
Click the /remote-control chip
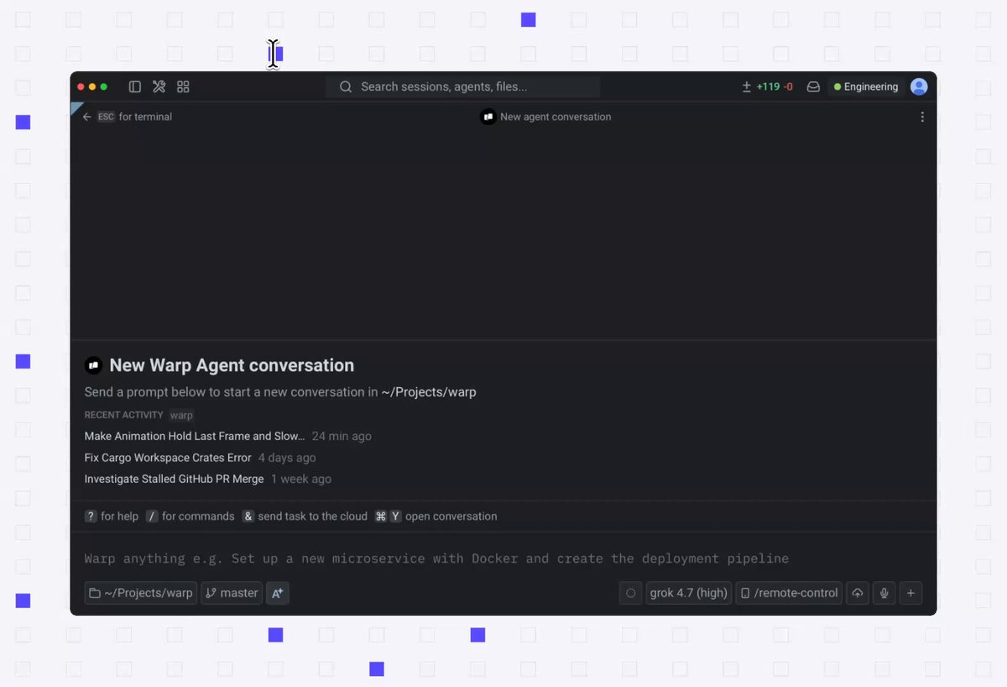tap(789, 593)
